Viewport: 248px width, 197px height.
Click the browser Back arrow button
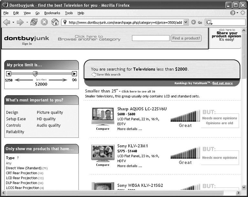pos(6,22)
